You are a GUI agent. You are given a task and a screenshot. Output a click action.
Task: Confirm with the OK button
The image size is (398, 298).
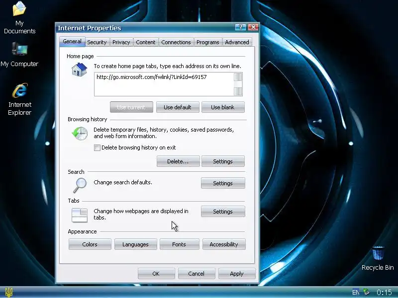156,274
